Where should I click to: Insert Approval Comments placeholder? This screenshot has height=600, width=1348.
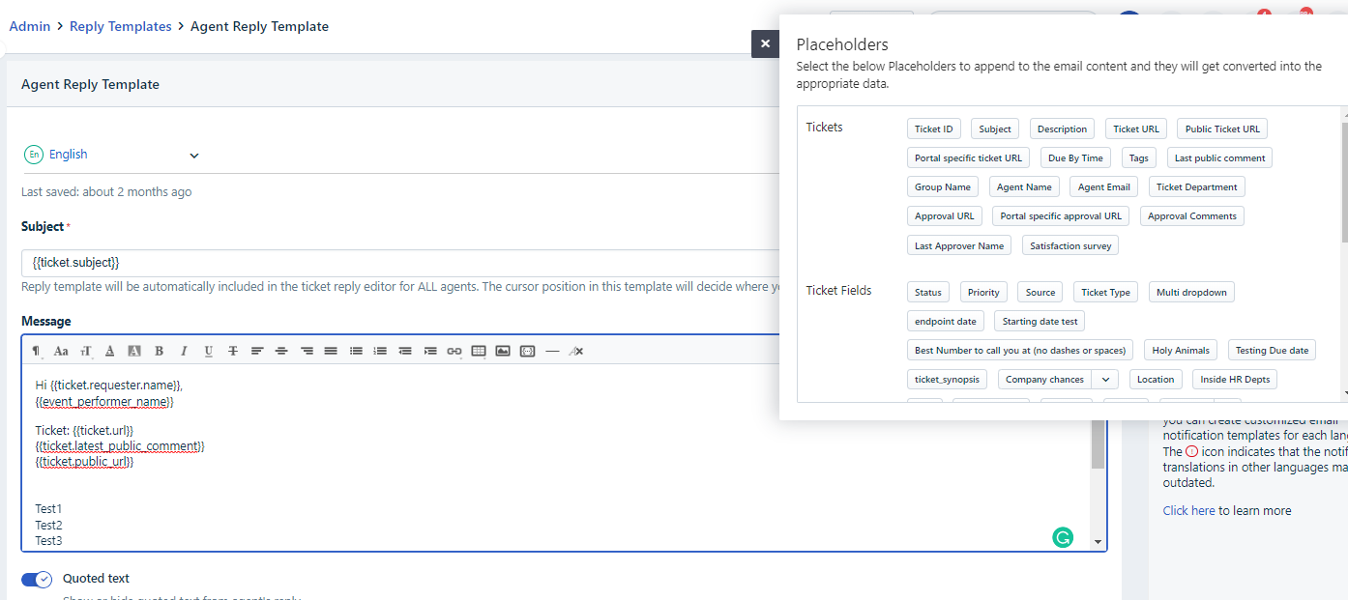pos(1192,216)
